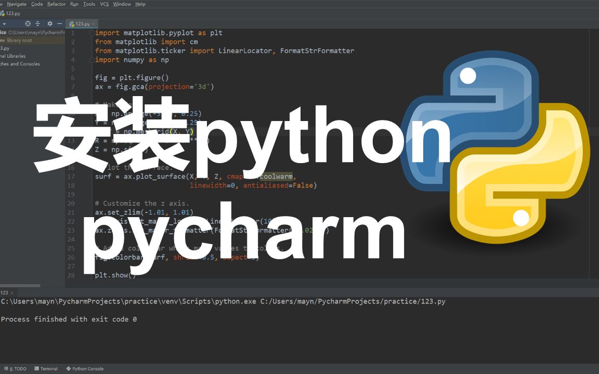Viewport: 599px width, 374px height.
Task: Open the project view selector dropdown arrow
Action: point(5,23)
